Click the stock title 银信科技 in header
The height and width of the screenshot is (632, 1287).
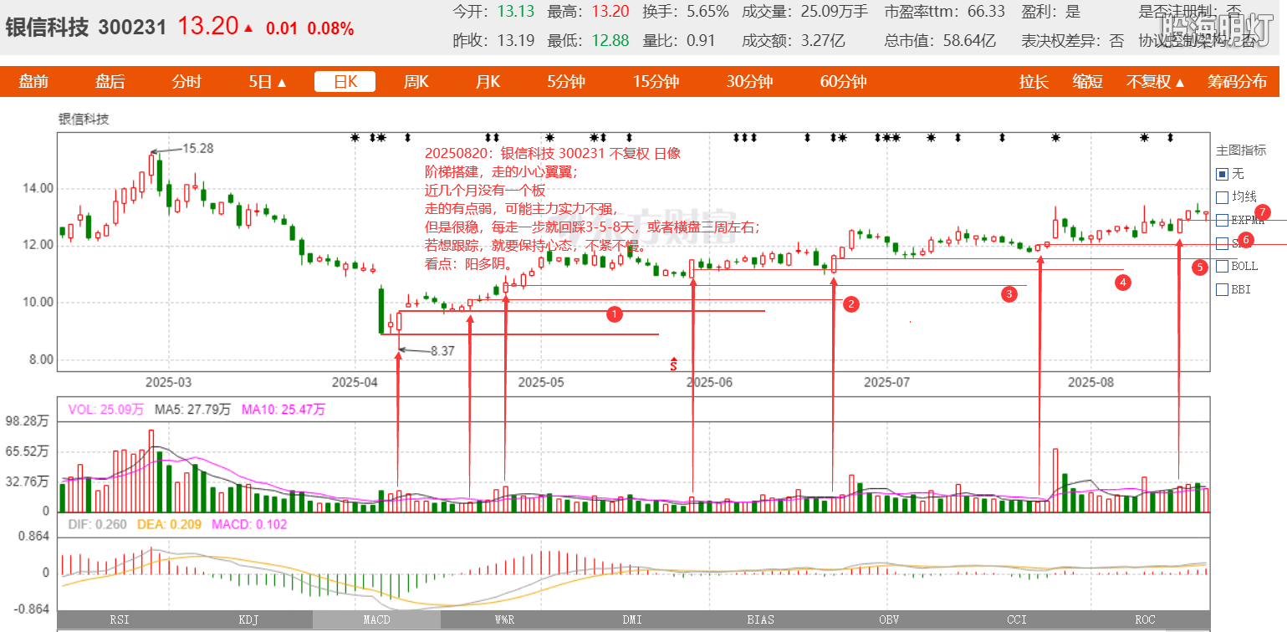47,28
